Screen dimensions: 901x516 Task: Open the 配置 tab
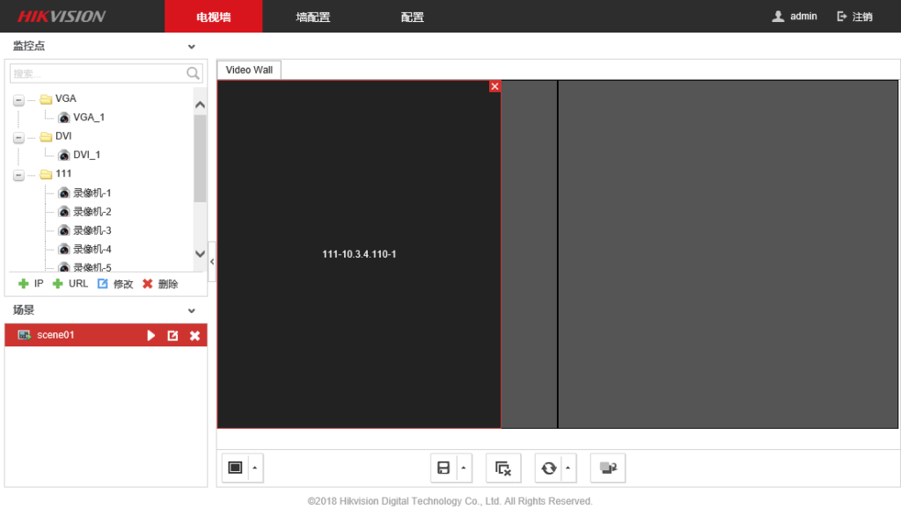412,17
